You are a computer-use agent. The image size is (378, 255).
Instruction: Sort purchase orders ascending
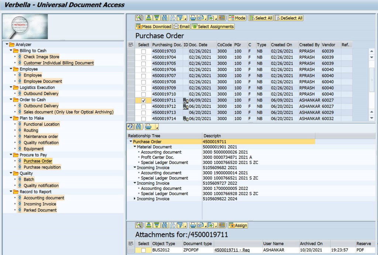[149, 18]
